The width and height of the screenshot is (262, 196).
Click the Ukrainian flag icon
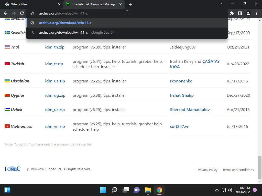7,81
